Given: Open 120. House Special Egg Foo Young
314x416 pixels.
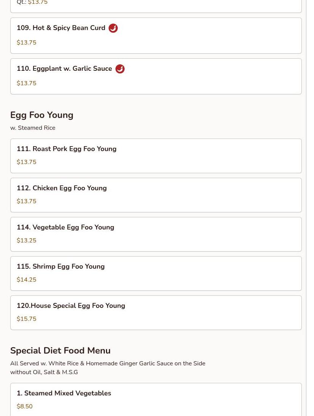Looking at the screenshot, I should (156, 313).
